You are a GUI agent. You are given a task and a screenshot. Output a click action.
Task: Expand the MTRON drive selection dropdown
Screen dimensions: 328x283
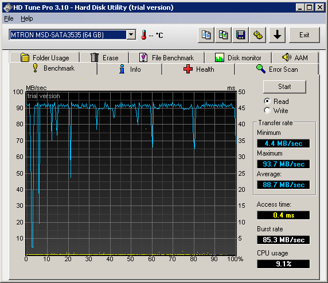pyautogui.click(x=131, y=34)
